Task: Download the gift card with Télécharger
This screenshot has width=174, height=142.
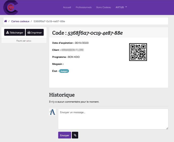Action: coord(15,32)
